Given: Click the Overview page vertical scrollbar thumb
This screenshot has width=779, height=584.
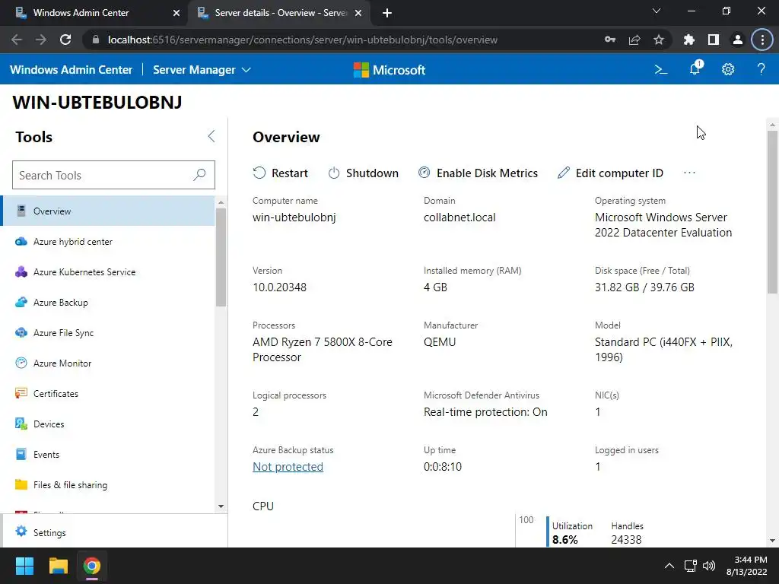Looking at the screenshot, I should pos(772,211).
